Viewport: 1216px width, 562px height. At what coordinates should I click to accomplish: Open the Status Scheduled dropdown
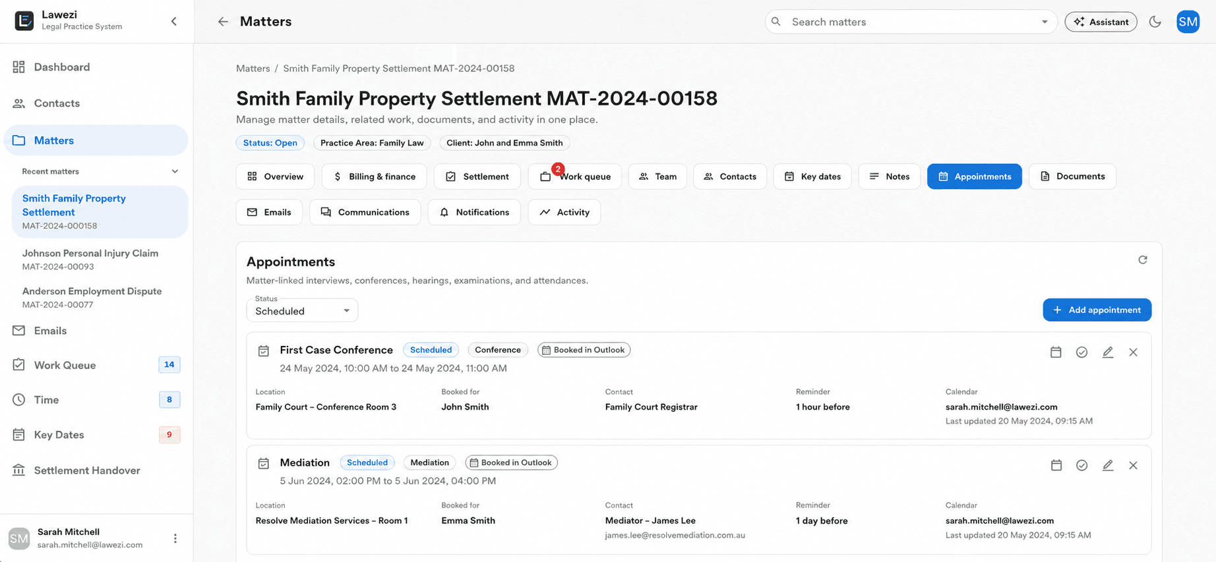click(302, 310)
